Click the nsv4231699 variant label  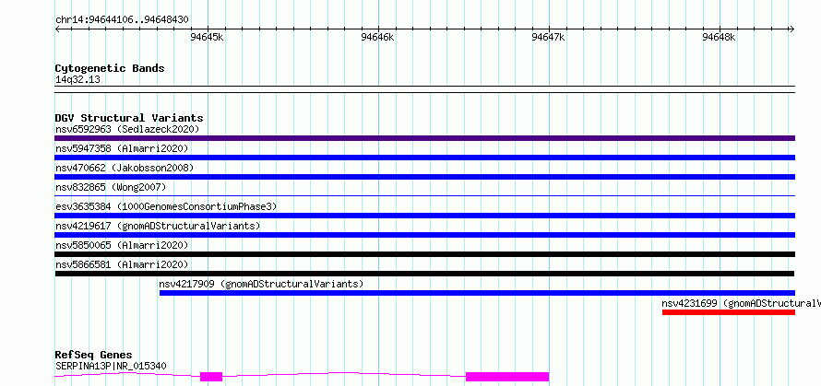pyautogui.click(x=742, y=303)
